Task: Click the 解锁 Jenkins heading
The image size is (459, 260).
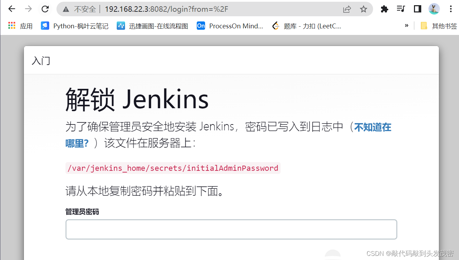Action: [137, 100]
